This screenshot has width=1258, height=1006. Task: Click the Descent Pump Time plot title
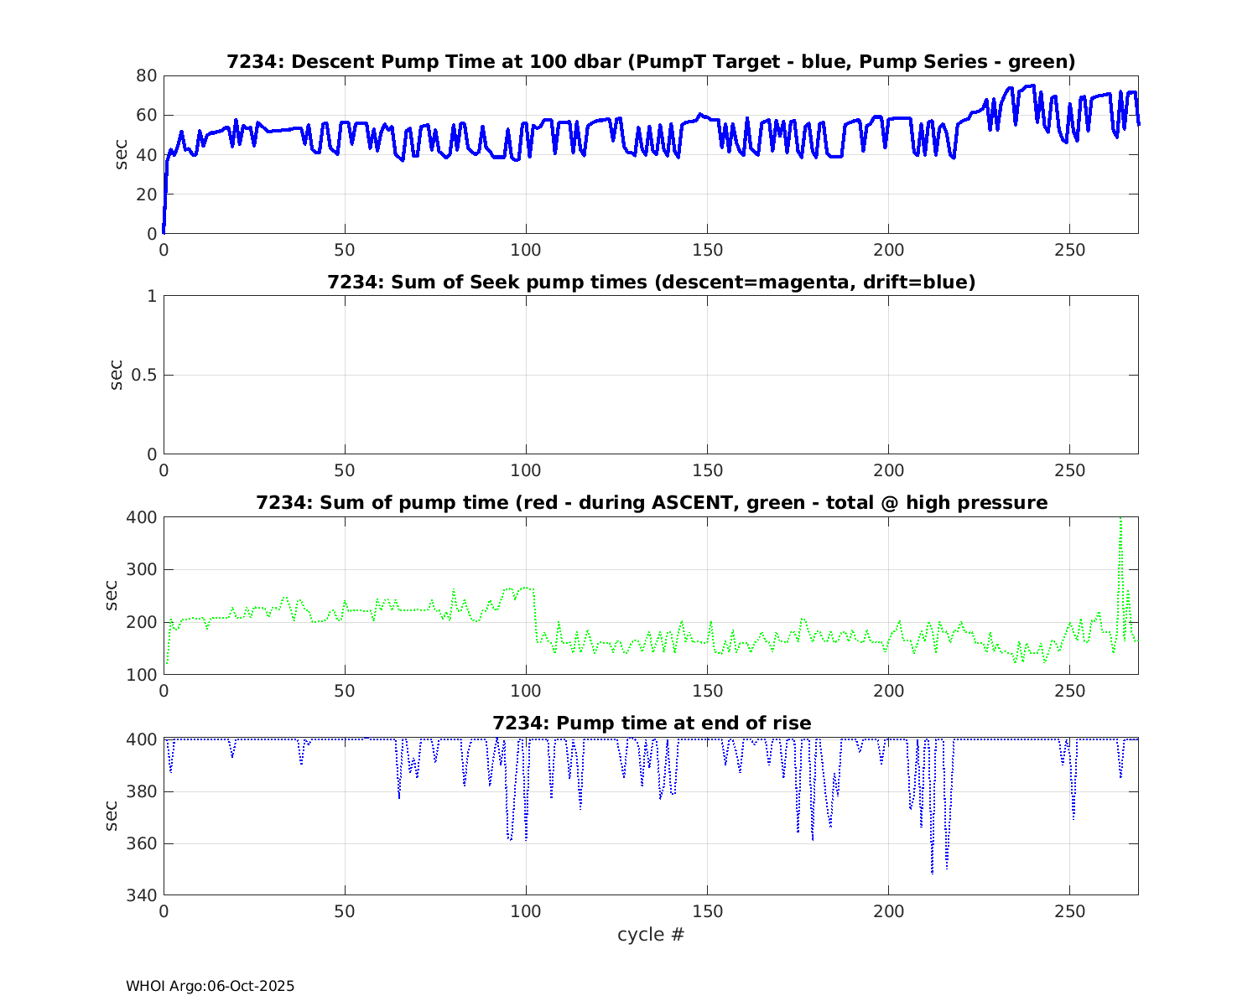[x=651, y=62]
